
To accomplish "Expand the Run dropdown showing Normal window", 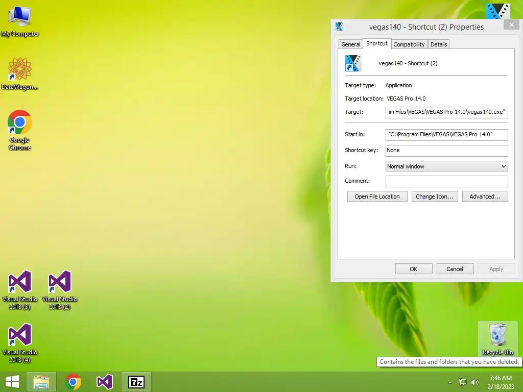I will [446, 166].
